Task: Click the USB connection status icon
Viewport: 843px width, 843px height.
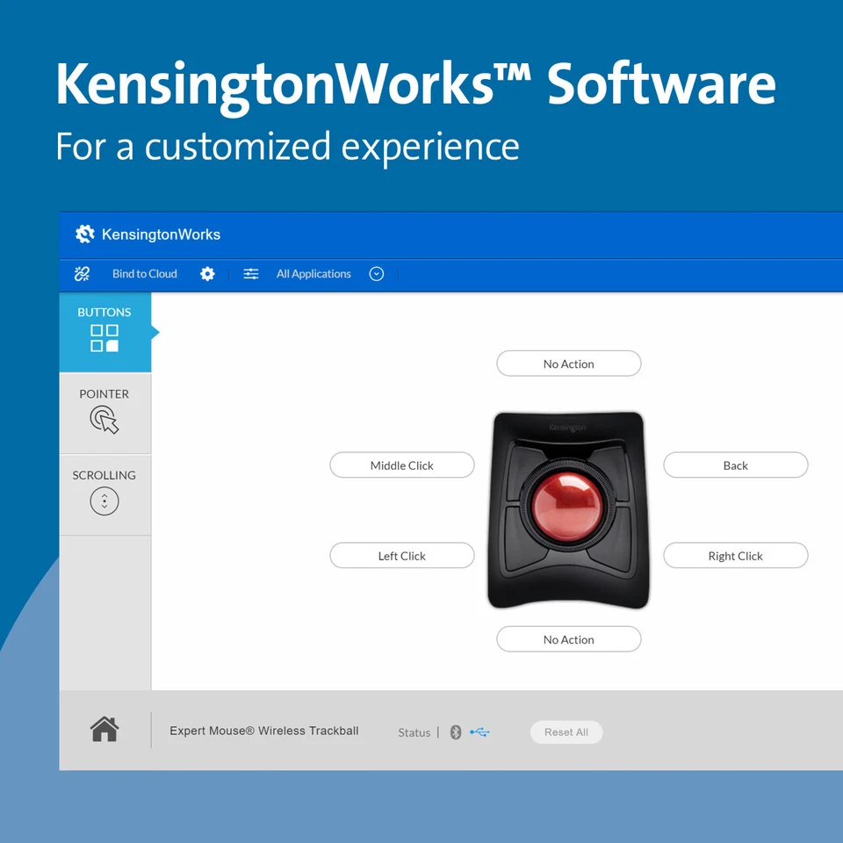Action: click(x=479, y=731)
